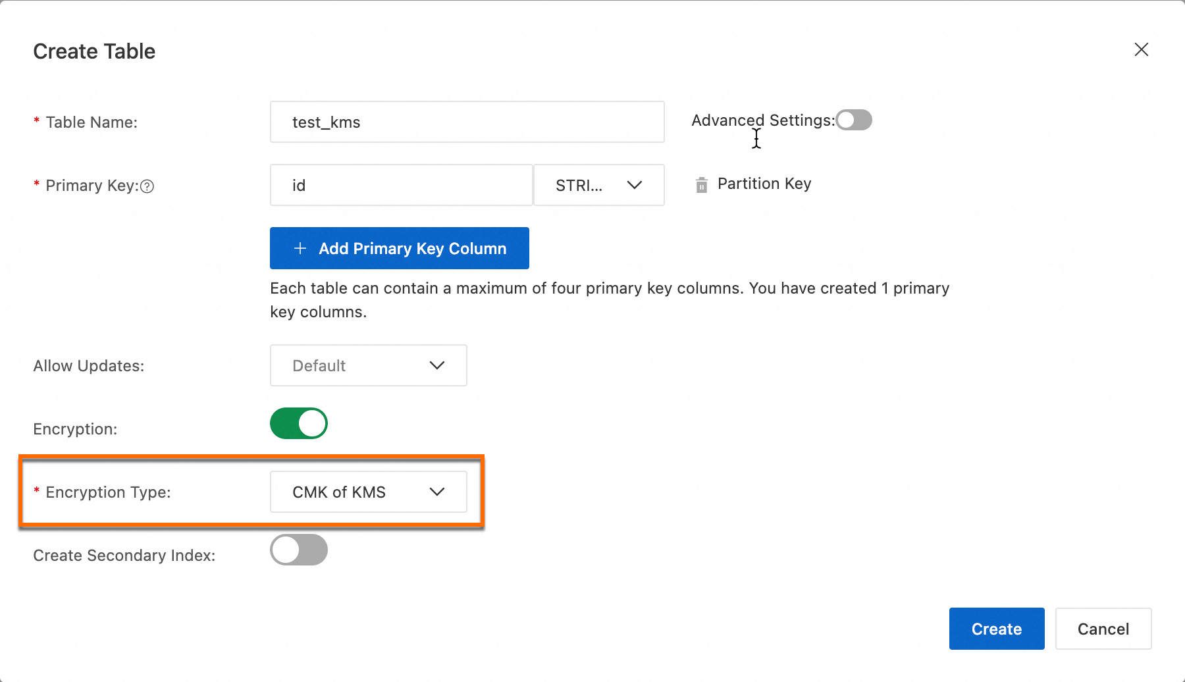The height and width of the screenshot is (682, 1185).
Task: Click the chevron beside STRI... type
Action: (x=635, y=185)
